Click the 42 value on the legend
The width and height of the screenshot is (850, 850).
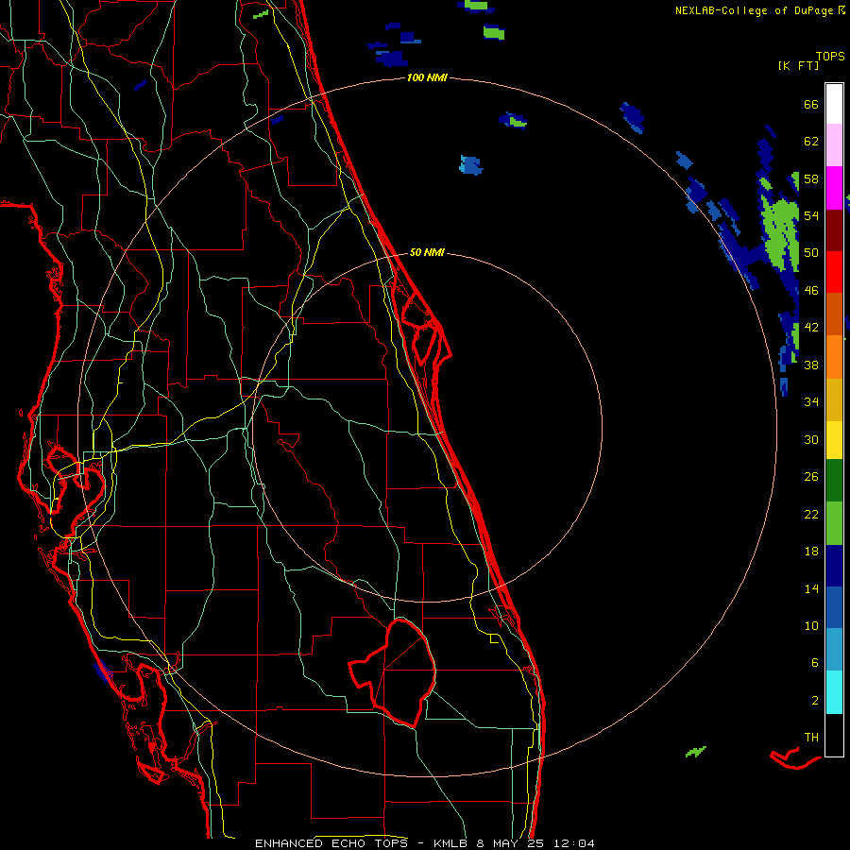811,328
